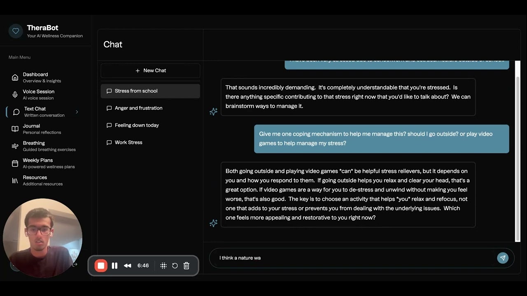Click the Dashboard home icon
The height and width of the screenshot is (296, 527).
click(x=15, y=77)
